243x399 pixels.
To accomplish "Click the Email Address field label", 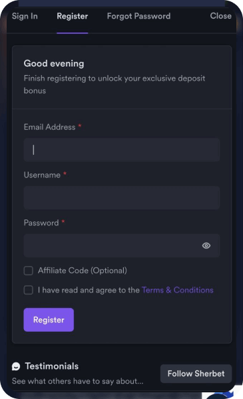I will (x=49, y=127).
